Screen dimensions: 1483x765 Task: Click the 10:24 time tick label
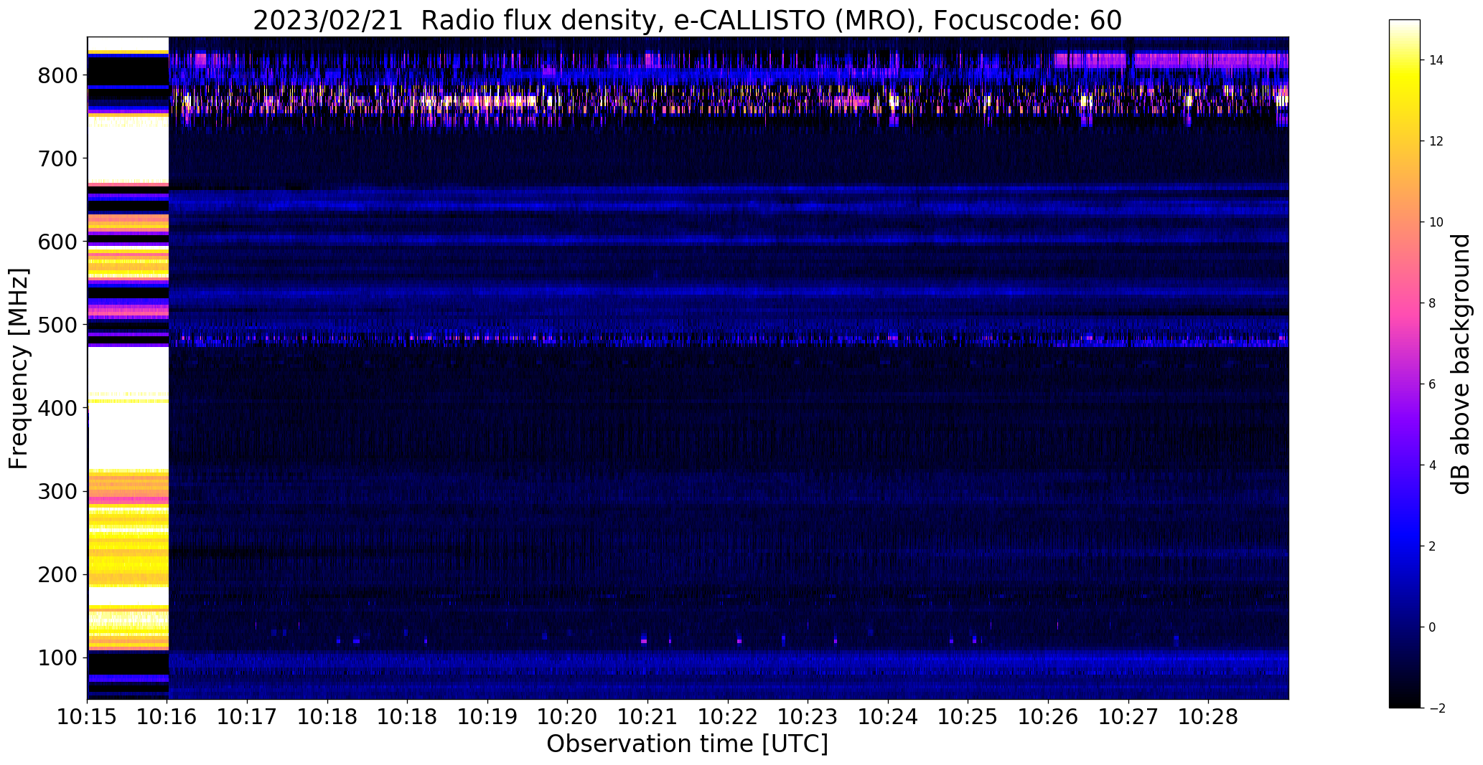[x=889, y=717]
